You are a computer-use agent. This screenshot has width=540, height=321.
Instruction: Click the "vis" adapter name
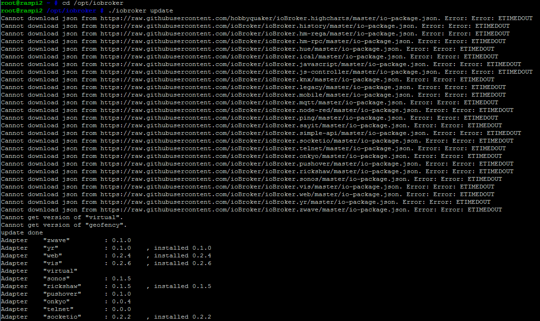(x=53, y=263)
